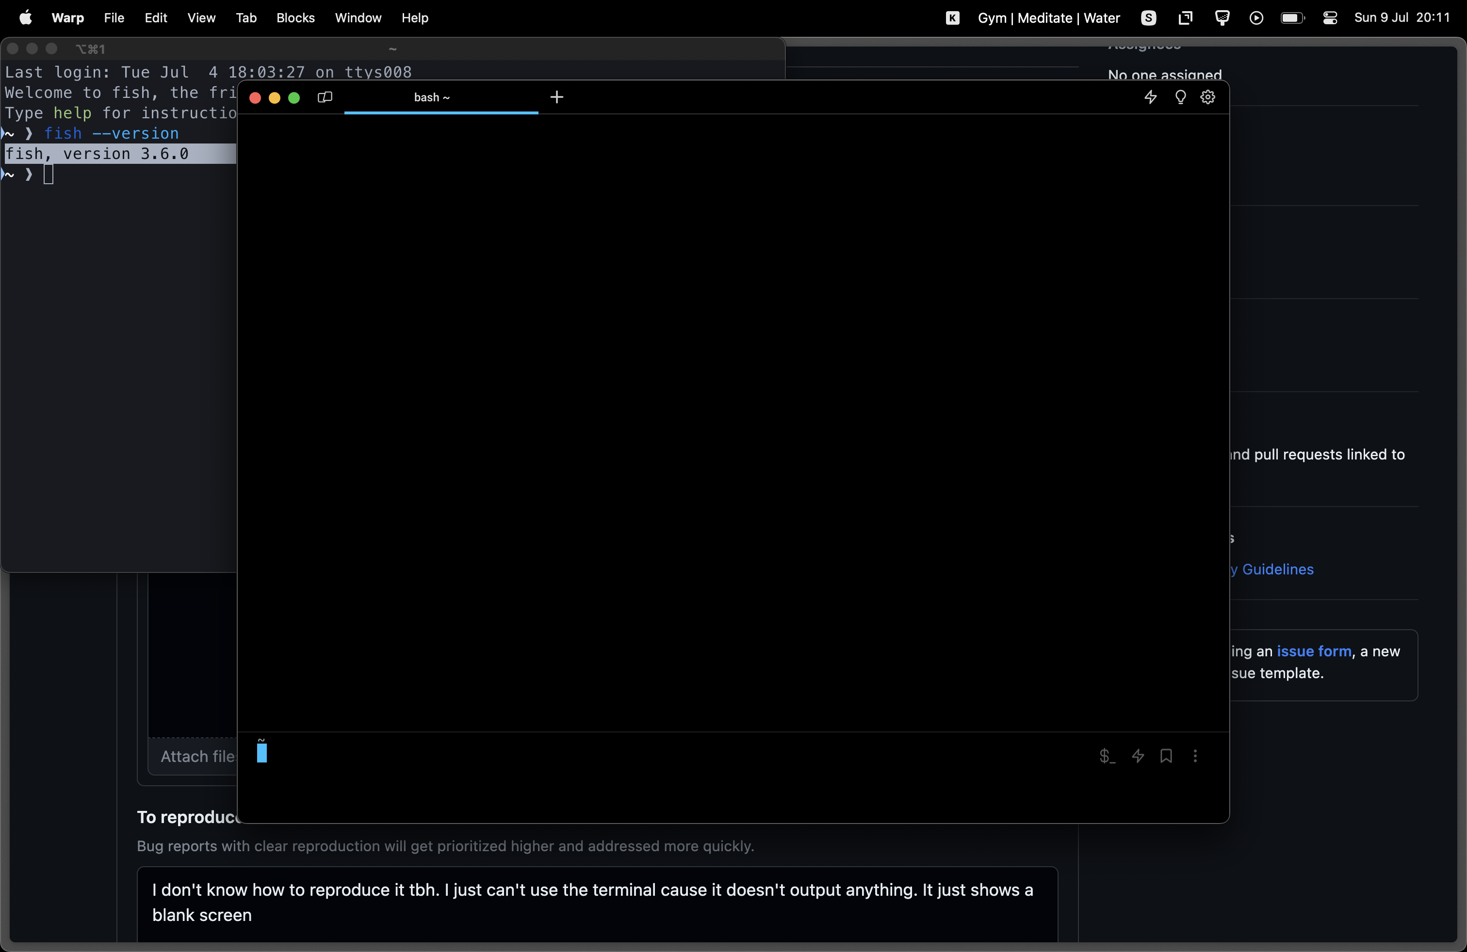This screenshot has width=1467, height=952.
Task: Open Warp AI with the lightning bolt icon
Action: pyautogui.click(x=1150, y=96)
